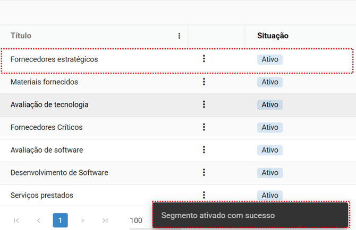Open actions menu for Avaliação de tecnologia
The height and width of the screenshot is (230, 356).
click(x=204, y=104)
